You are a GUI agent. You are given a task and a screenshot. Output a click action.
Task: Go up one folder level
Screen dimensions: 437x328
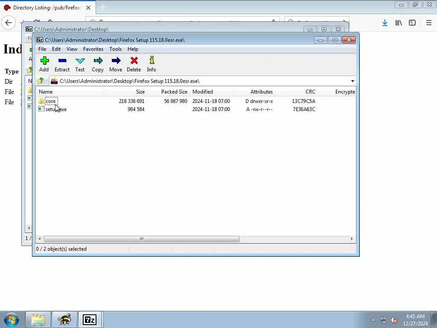(x=41, y=81)
